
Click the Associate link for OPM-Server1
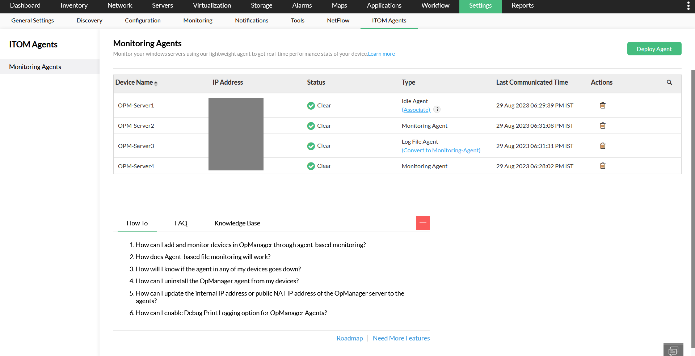point(416,110)
